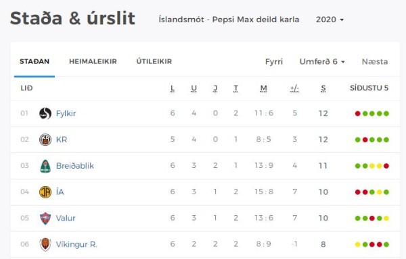Click the S points column header
This screenshot has width=406, height=259.
coord(323,88)
